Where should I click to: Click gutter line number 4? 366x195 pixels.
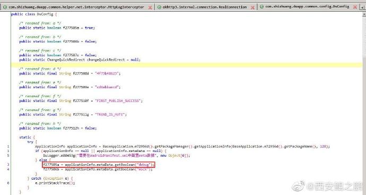tap(8, 169)
